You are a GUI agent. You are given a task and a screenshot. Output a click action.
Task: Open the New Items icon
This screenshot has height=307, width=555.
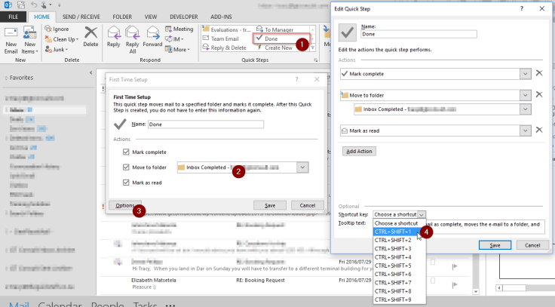tap(31, 37)
